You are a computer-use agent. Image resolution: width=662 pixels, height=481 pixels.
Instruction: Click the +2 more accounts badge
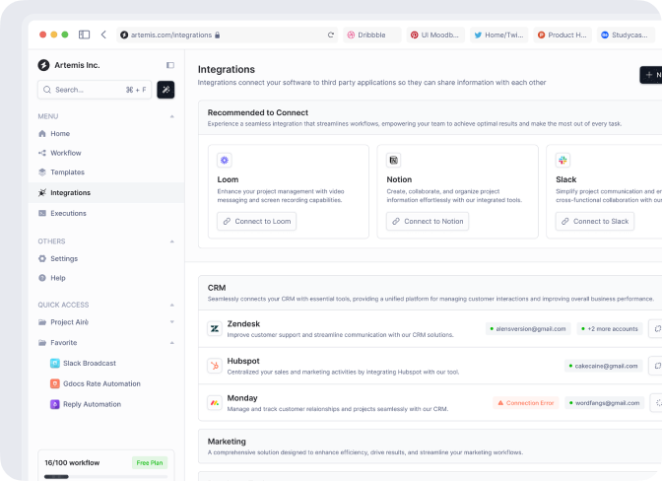pyautogui.click(x=610, y=328)
